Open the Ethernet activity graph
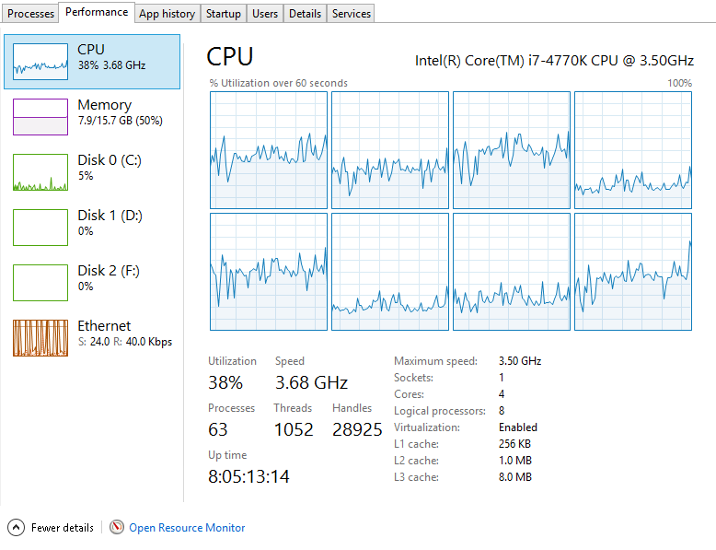Viewport: 716px width, 550px height. [x=40, y=337]
